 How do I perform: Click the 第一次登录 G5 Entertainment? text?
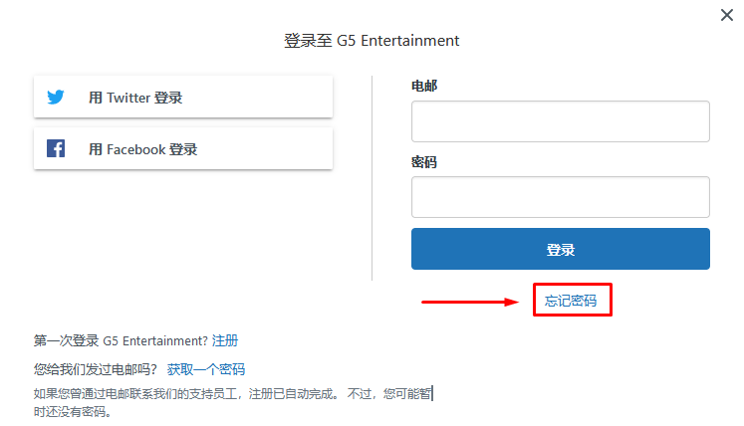[x=121, y=340]
